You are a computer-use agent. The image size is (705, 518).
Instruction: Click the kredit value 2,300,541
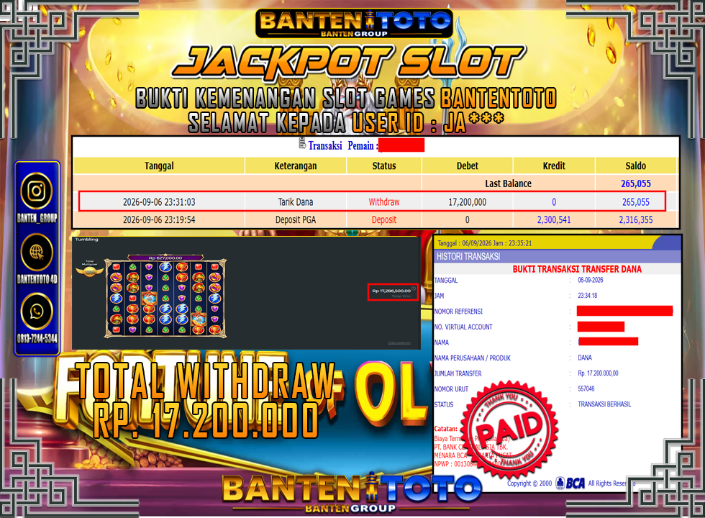(x=554, y=220)
